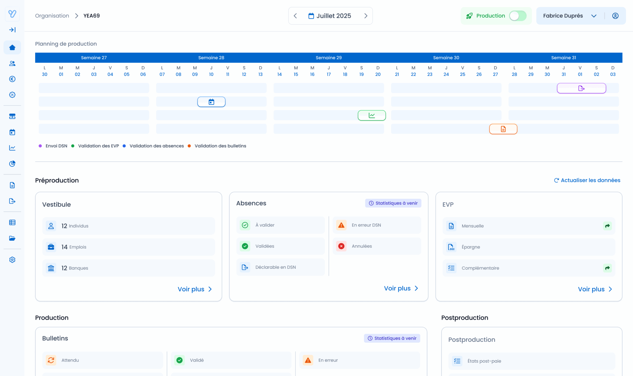The height and width of the screenshot is (376, 633).
Task: Go to previous month with left chevron
Action: (295, 16)
